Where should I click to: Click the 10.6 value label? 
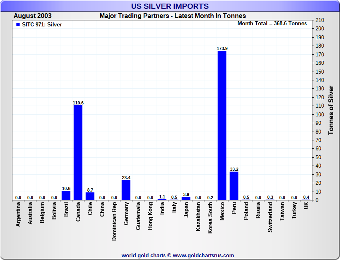tap(66, 188)
